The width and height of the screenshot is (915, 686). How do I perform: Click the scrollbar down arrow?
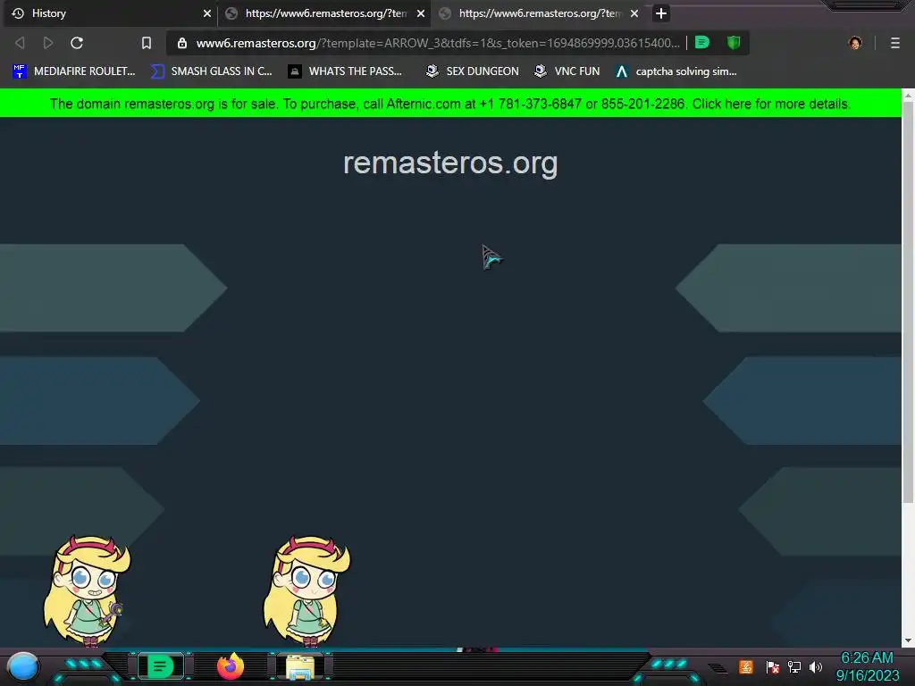point(908,640)
